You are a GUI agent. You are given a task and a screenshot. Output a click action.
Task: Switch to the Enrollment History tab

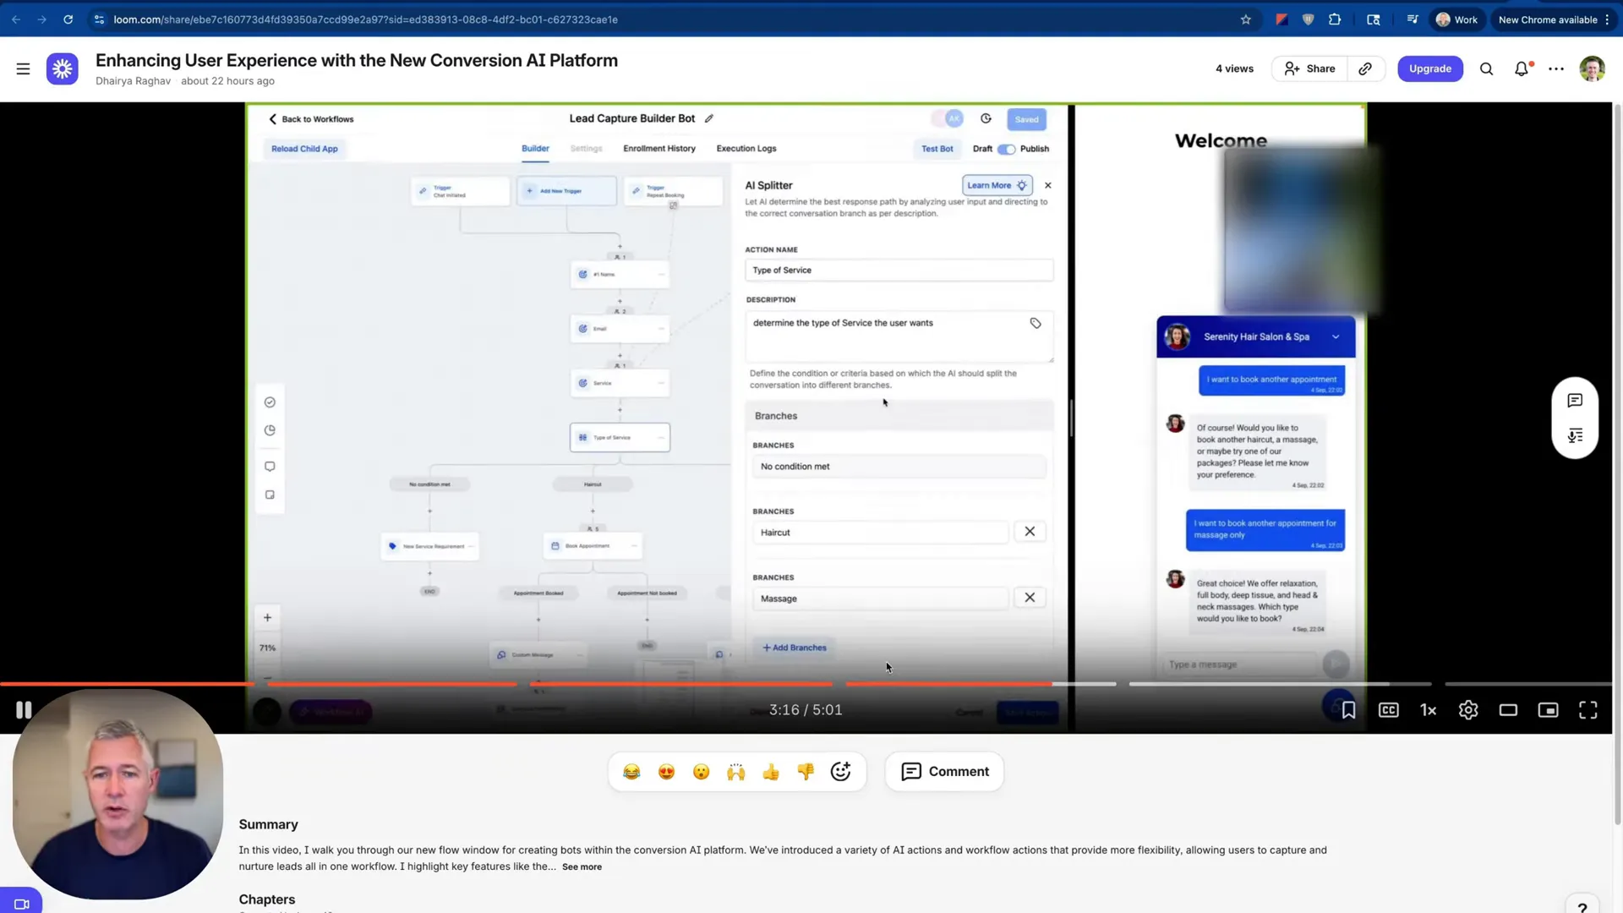[x=658, y=148]
